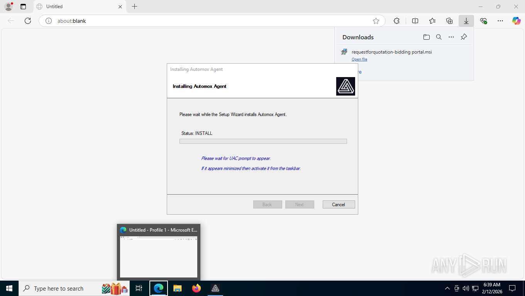Show hidden system tray icons
The image size is (525, 296).
[x=447, y=288]
